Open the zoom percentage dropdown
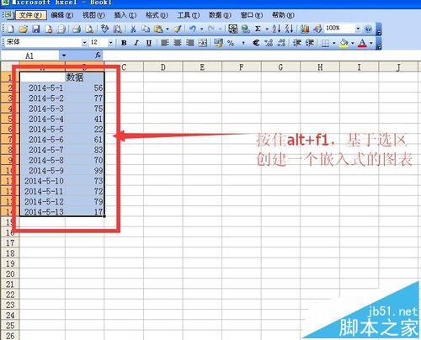Viewport: 421px width, 340px height. [x=358, y=29]
